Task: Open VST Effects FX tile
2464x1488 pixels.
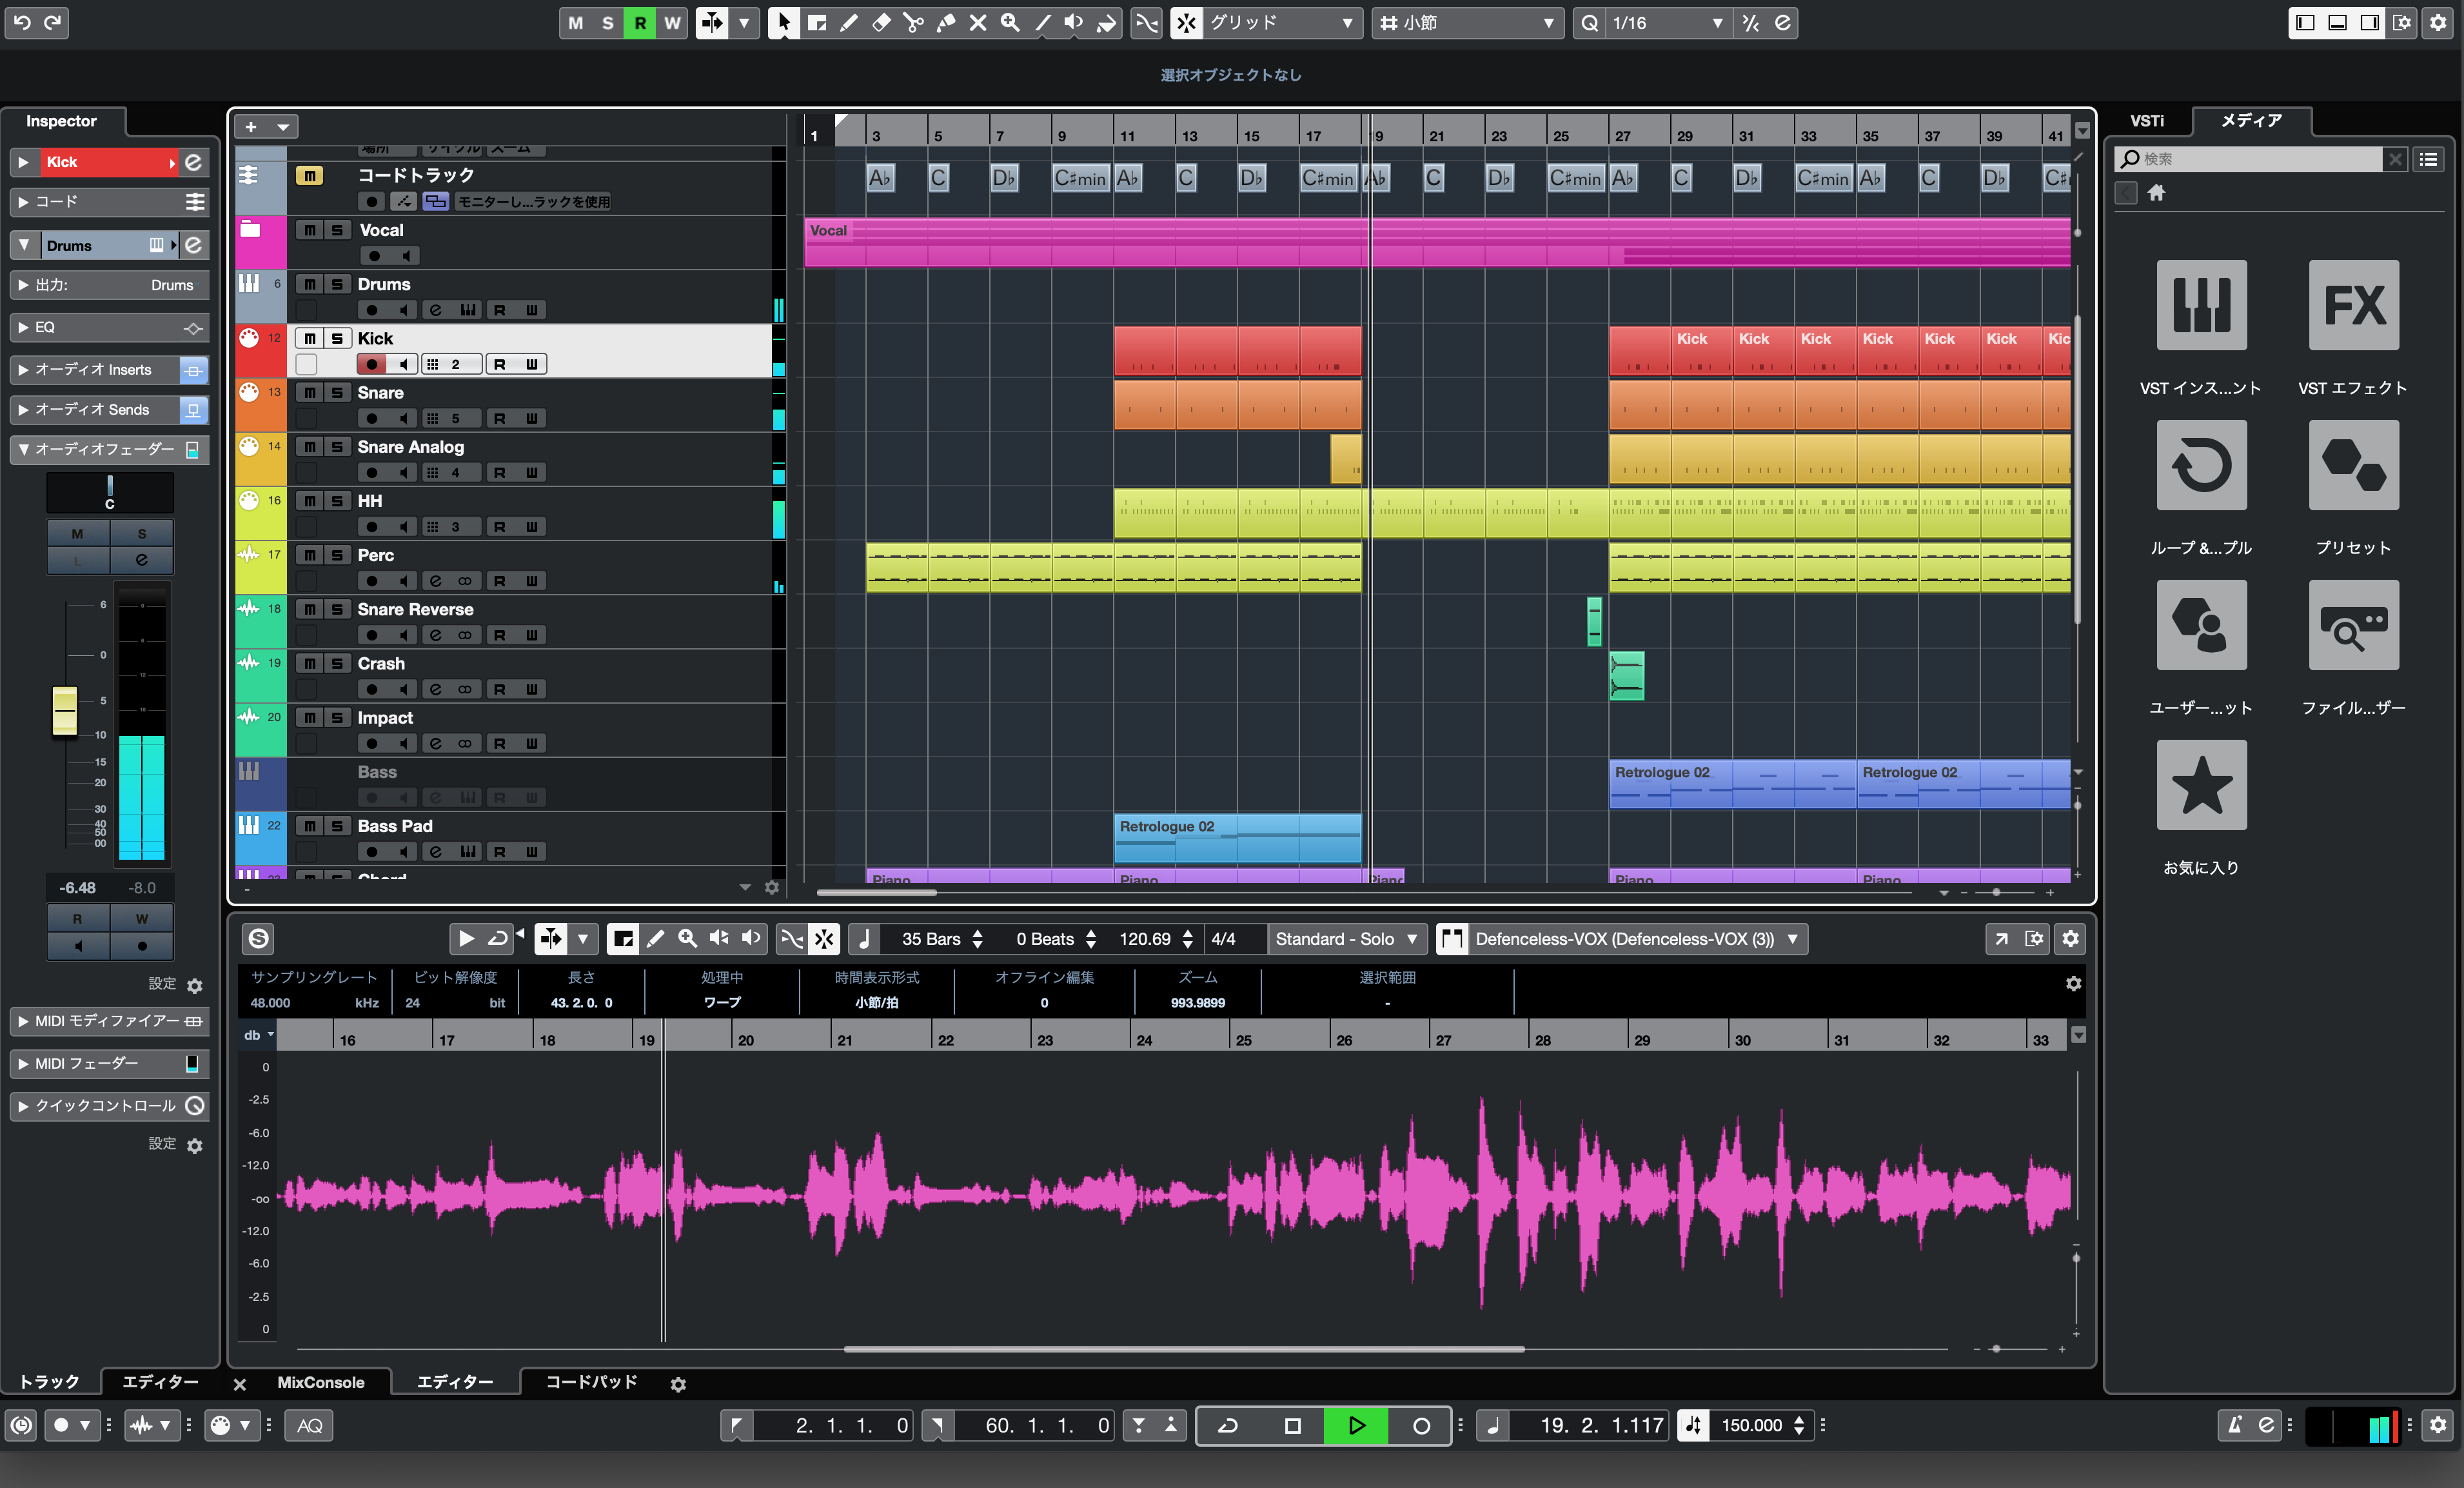Action: tap(2353, 305)
